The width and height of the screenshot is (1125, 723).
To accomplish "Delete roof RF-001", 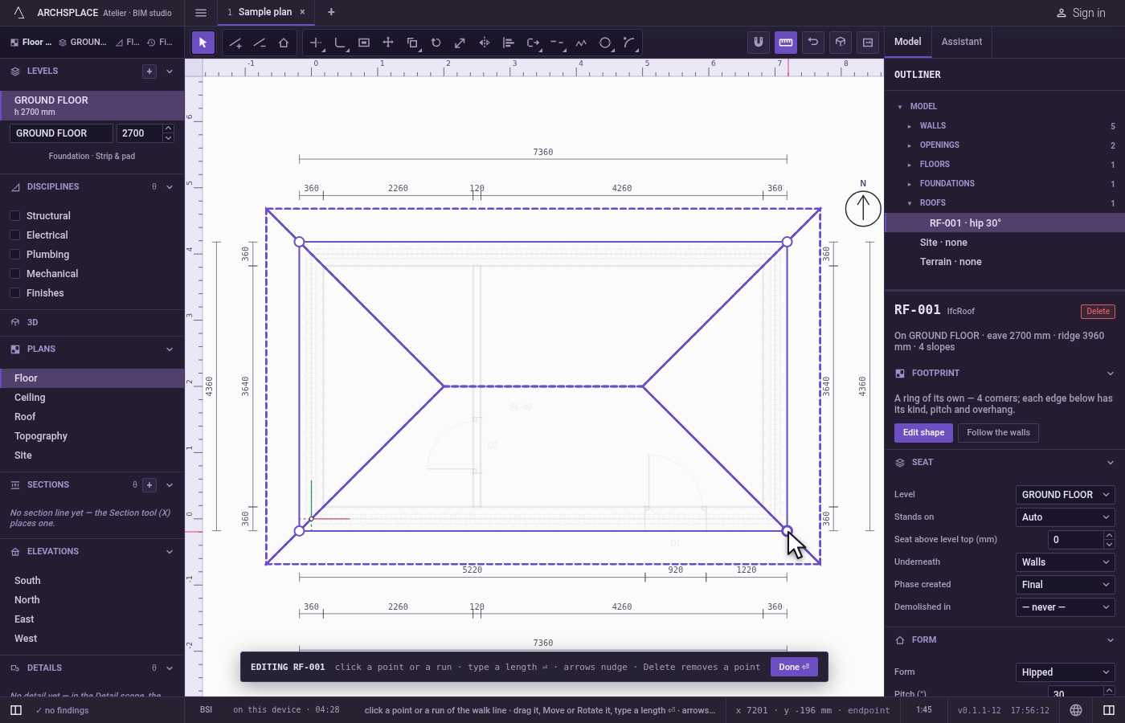I will [1098, 312].
